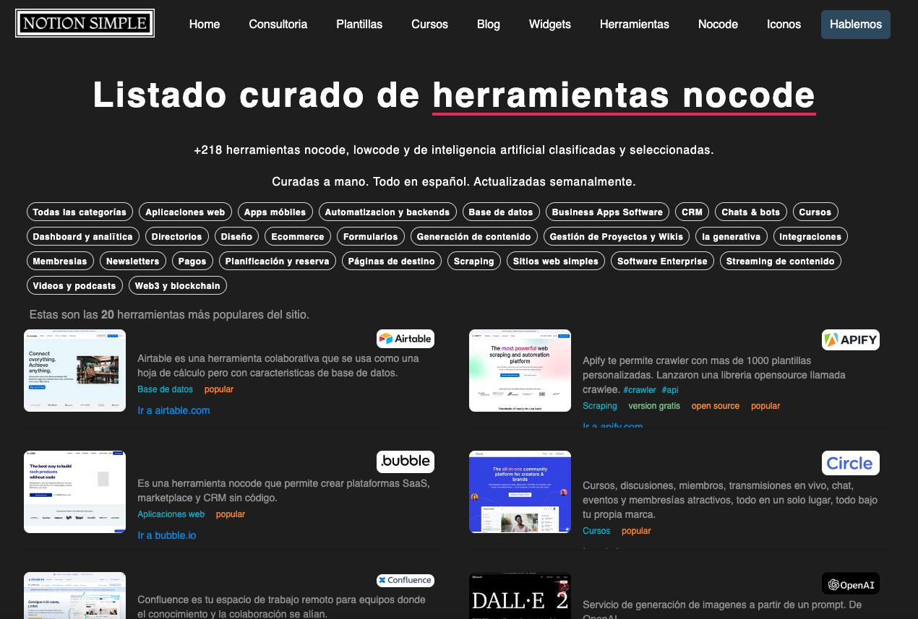
Task: Filter by Apps móbiles category
Action: [275, 212]
